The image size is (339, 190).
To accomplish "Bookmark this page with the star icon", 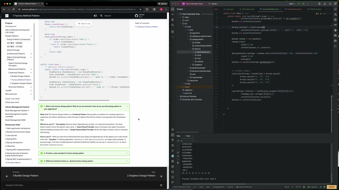I will coord(140,9).
